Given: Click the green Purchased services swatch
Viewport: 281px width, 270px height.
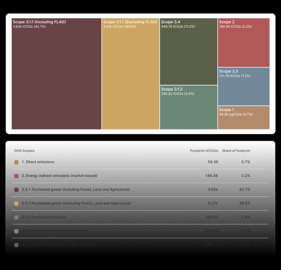Looking at the screenshot, I should (x=16, y=217).
